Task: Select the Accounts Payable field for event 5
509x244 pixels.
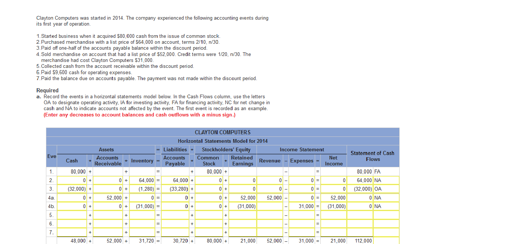Action: 175,215
